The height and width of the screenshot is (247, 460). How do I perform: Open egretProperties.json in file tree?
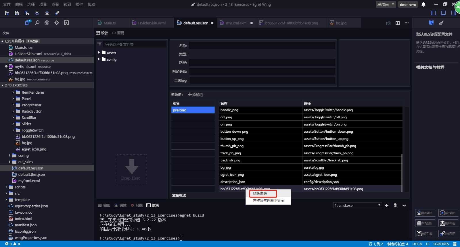point(31,206)
